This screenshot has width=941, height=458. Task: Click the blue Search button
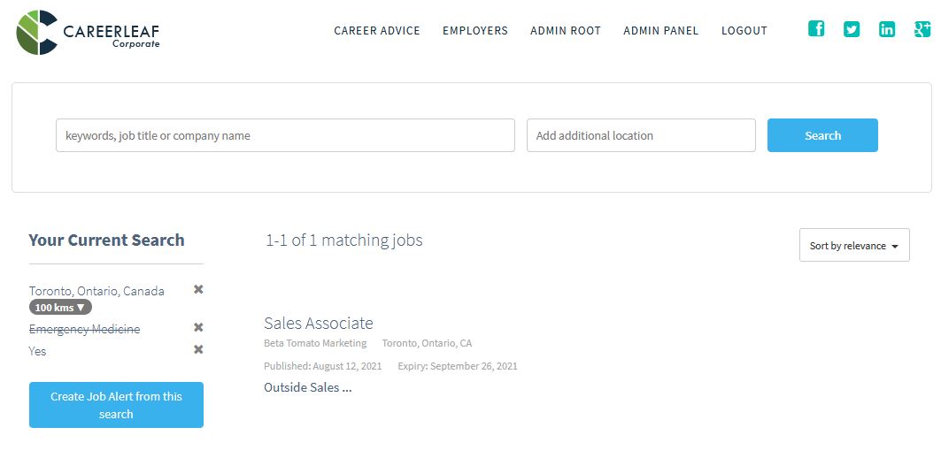click(x=822, y=135)
